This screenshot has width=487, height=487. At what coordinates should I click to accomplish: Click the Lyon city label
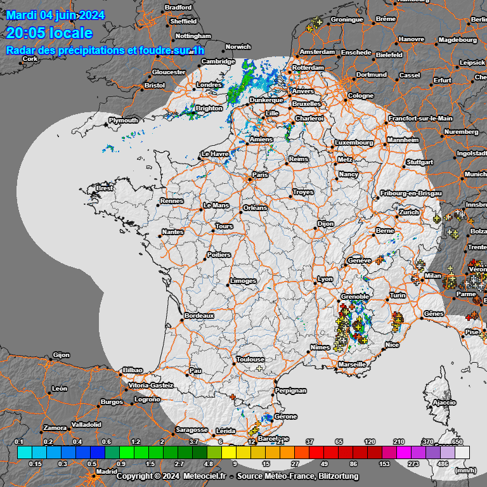click(325, 279)
